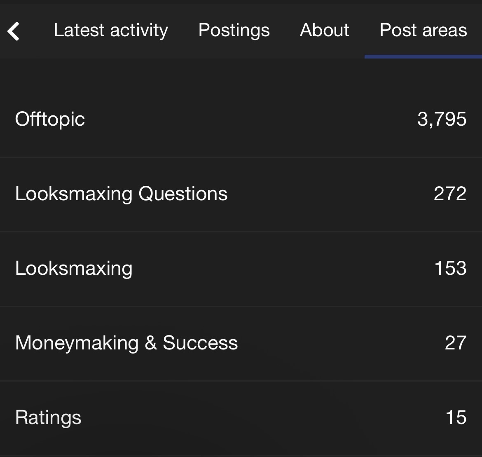The height and width of the screenshot is (457, 482).
Task: Click the blue underline beneath Post areas
Action: (423, 56)
